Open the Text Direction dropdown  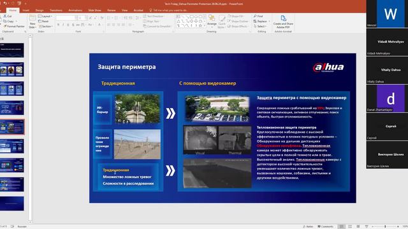point(154,16)
